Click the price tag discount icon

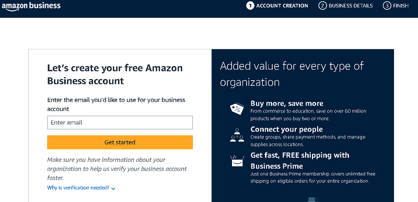pos(237,109)
